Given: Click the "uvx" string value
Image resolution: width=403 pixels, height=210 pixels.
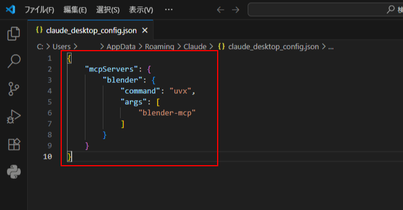Looking at the screenshot, I should click(180, 91).
